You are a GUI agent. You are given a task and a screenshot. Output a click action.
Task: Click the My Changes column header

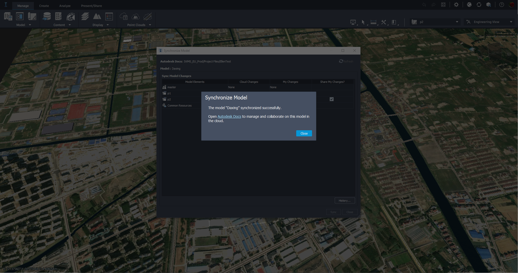[290, 82]
